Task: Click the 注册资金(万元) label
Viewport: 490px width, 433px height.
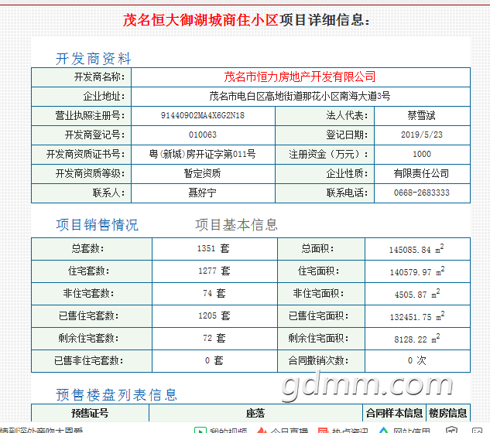Action: [328, 154]
